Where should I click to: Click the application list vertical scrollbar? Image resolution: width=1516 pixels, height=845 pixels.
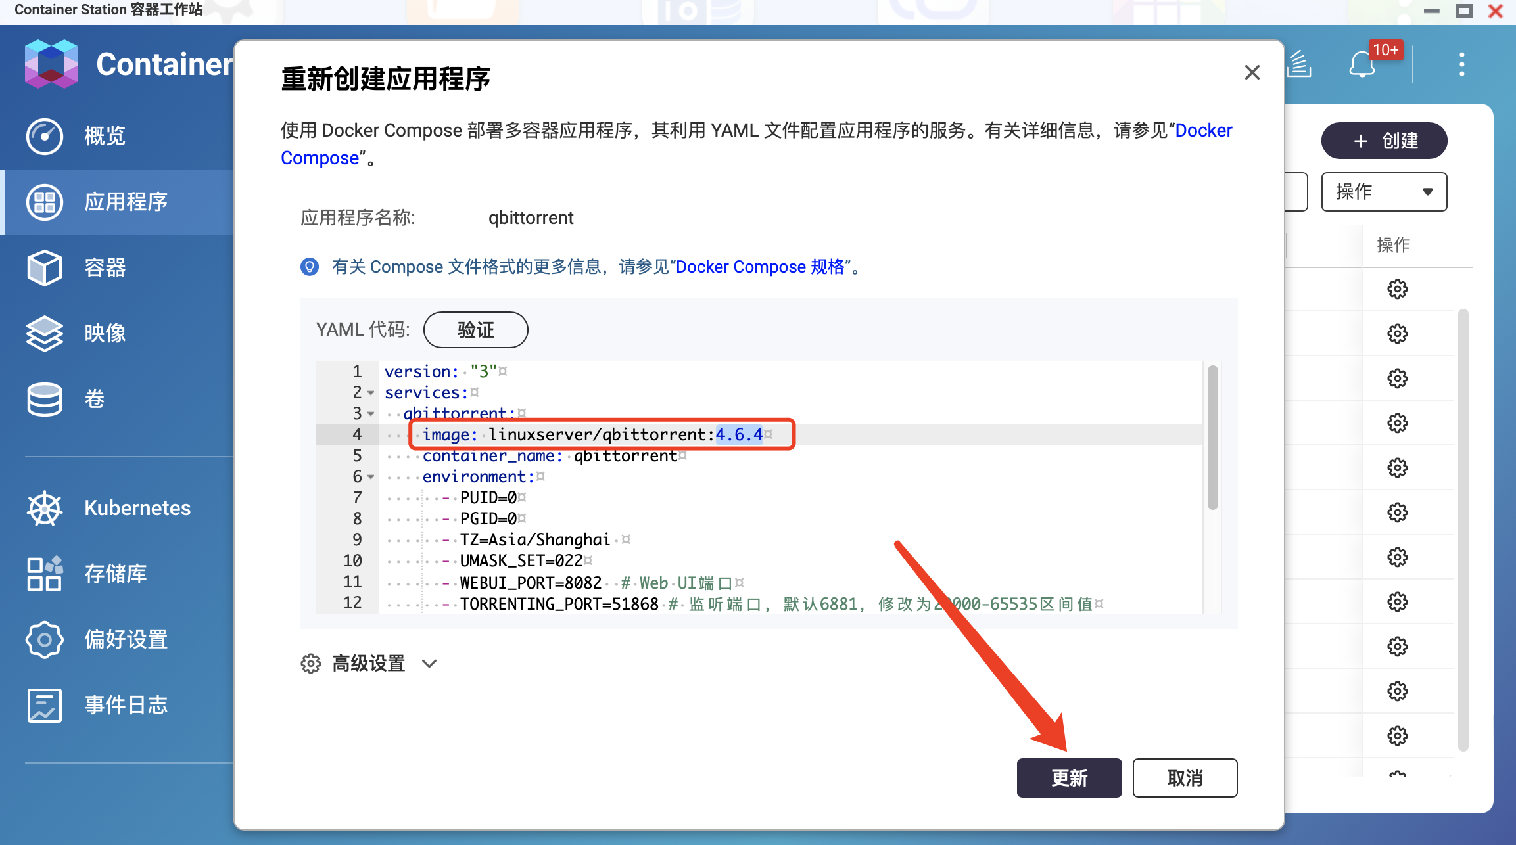point(1463,530)
